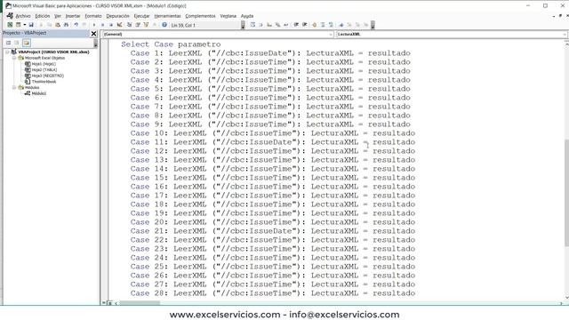Open the Ayuda menu
The image size is (569, 320).
[247, 16]
